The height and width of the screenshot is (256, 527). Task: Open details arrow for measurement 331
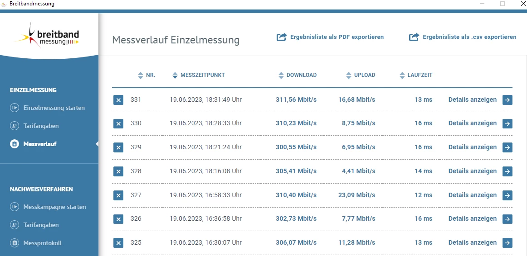click(507, 100)
